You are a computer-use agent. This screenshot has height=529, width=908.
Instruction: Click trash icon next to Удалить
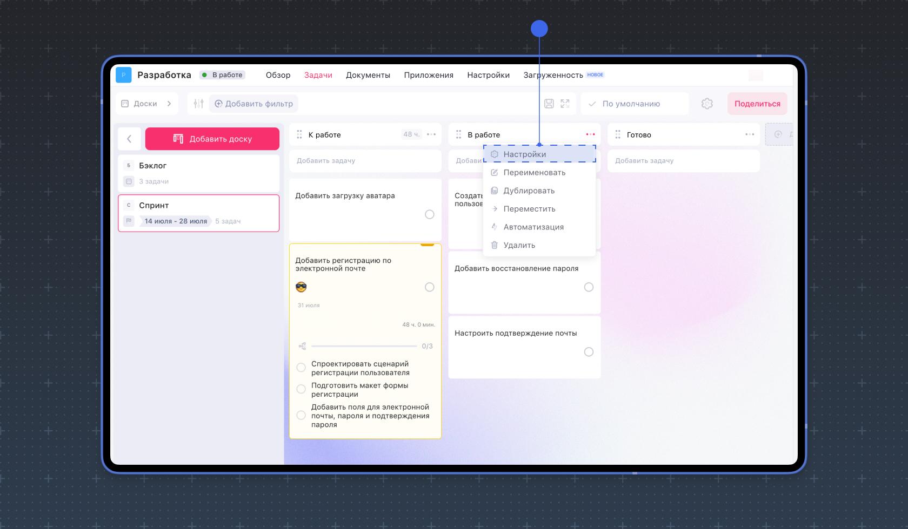point(494,245)
